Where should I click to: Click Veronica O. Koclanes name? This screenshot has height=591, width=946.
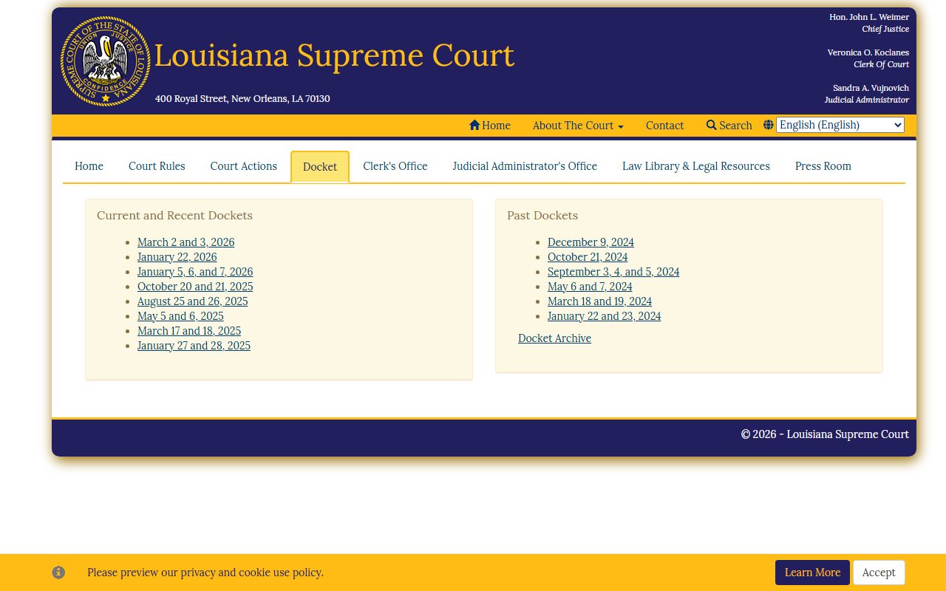pyautogui.click(x=868, y=52)
